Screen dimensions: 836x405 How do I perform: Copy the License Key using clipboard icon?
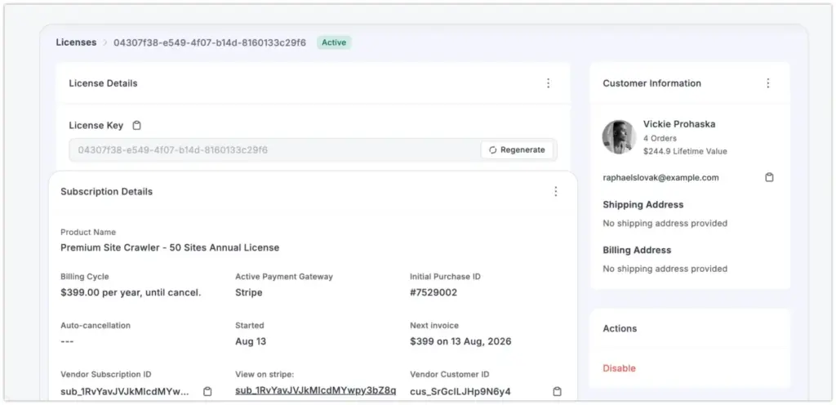pos(137,126)
